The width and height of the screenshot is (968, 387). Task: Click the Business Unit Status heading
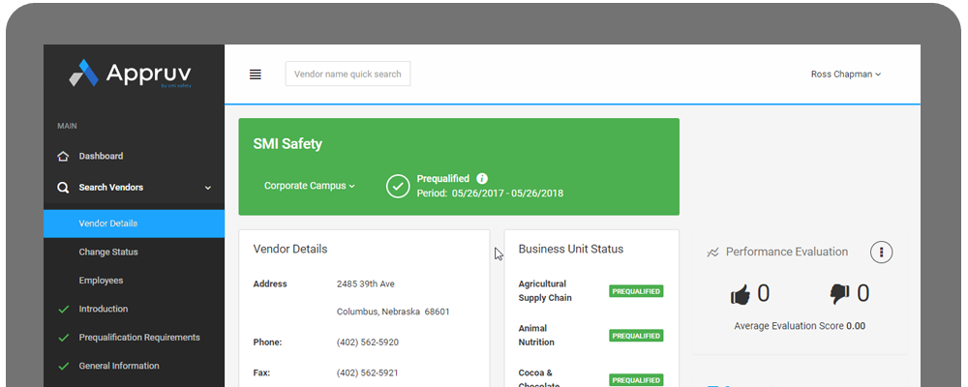pos(571,250)
